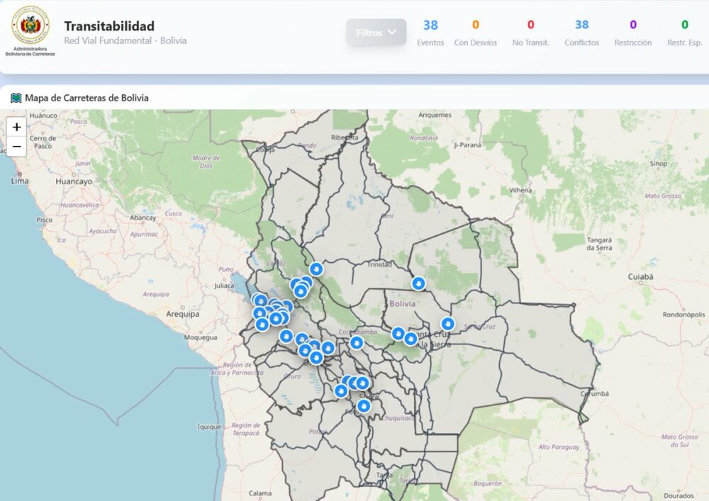Screen dimensions: 709x501
Task: Toggle the Con Desvíos counter
Action: (475, 33)
